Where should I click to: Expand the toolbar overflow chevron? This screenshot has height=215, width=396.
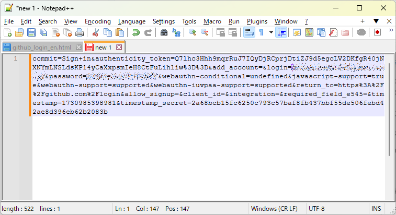(x=391, y=30)
